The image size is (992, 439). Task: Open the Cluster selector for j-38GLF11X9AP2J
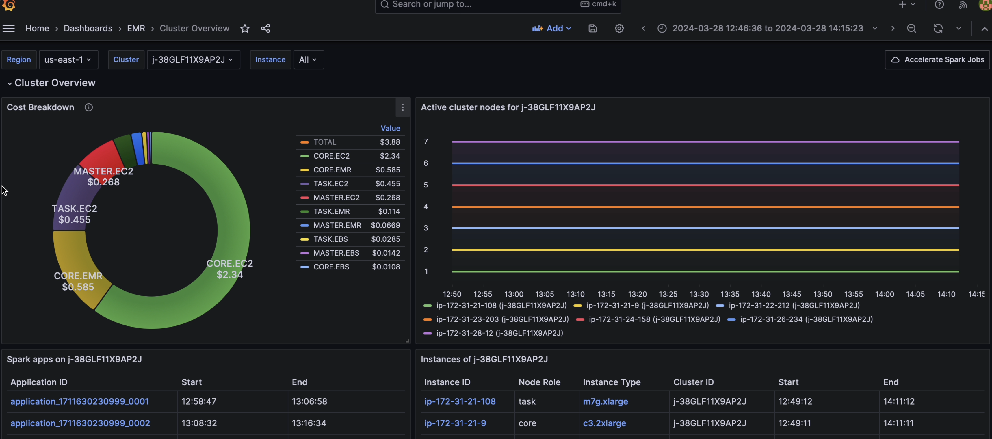[x=193, y=59]
